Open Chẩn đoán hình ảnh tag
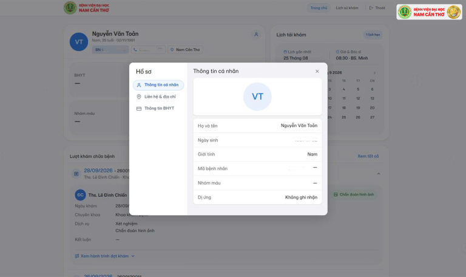 click(354, 194)
